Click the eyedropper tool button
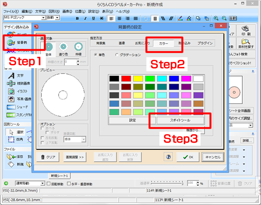The width and height of the screenshot is (261, 205). (x=180, y=120)
